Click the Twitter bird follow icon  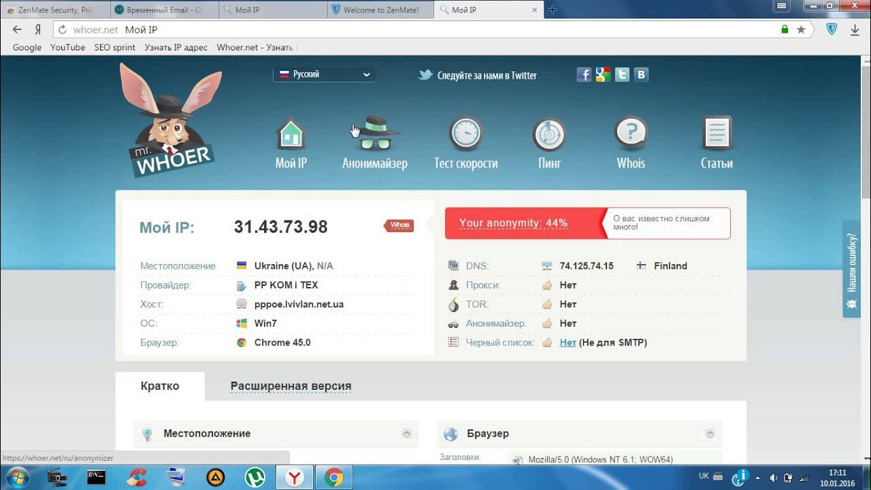tap(425, 75)
